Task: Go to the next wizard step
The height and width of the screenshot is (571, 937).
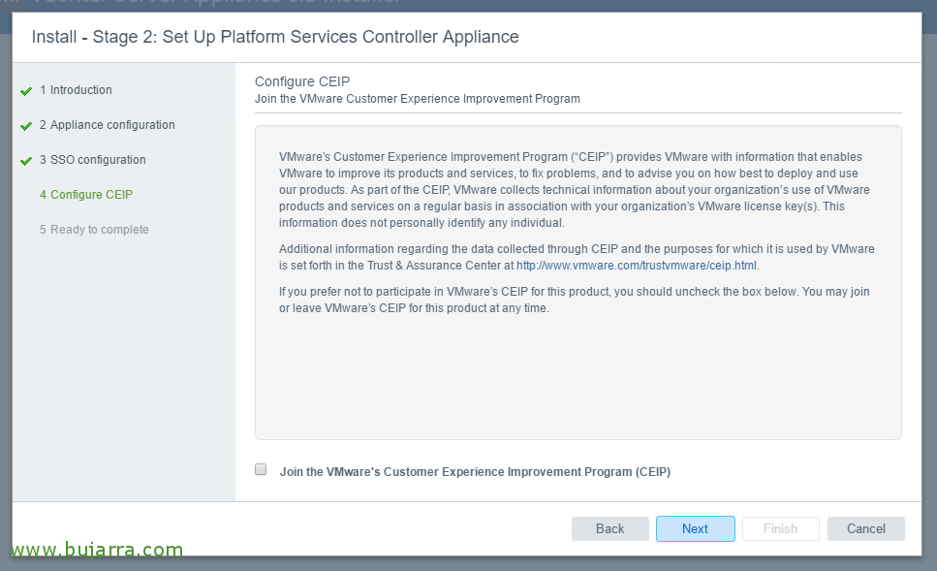Action: point(696,528)
